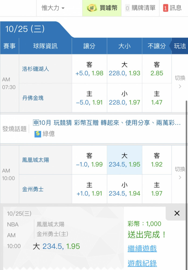Viewport: 188px width, 270px height.
Task: Close the bet confirmation popup
Action: 177,213
